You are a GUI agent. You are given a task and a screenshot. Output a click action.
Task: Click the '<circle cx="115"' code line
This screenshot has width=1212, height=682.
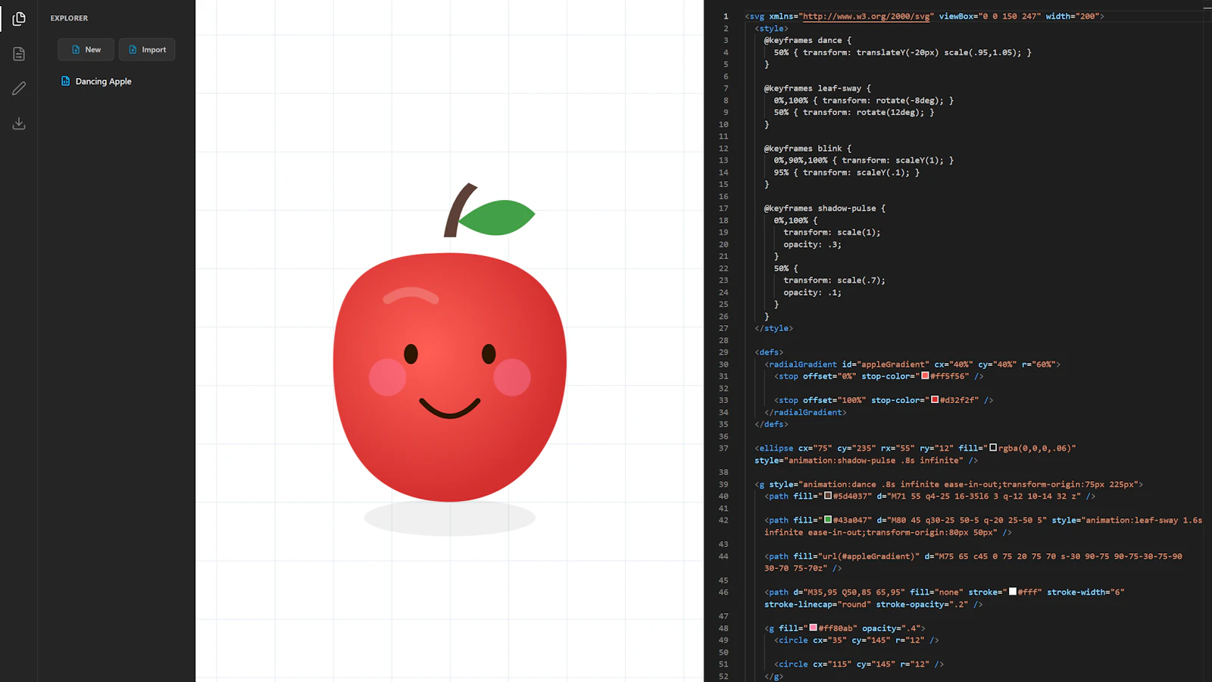pos(859,664)
